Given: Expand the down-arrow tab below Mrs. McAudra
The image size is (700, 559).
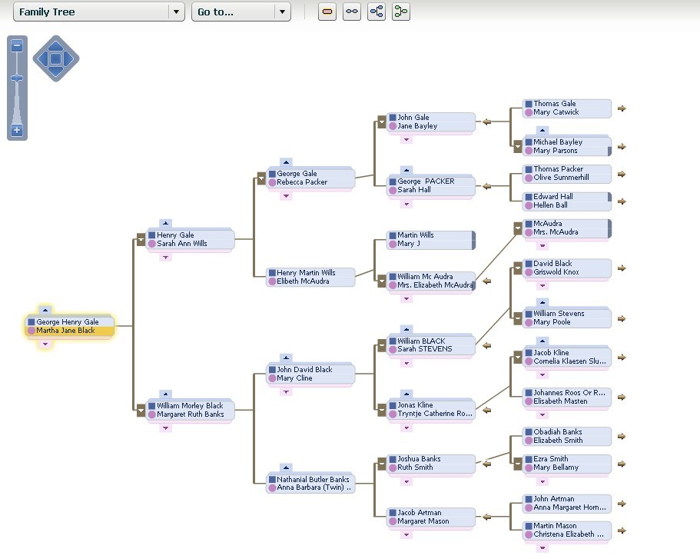Looking at the screenshot, I should point(542,246).
